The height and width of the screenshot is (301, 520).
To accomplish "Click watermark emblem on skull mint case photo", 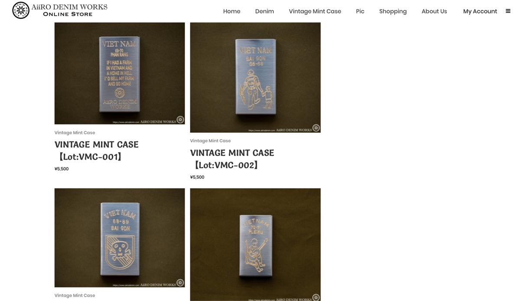I will [x=180, y=283].
